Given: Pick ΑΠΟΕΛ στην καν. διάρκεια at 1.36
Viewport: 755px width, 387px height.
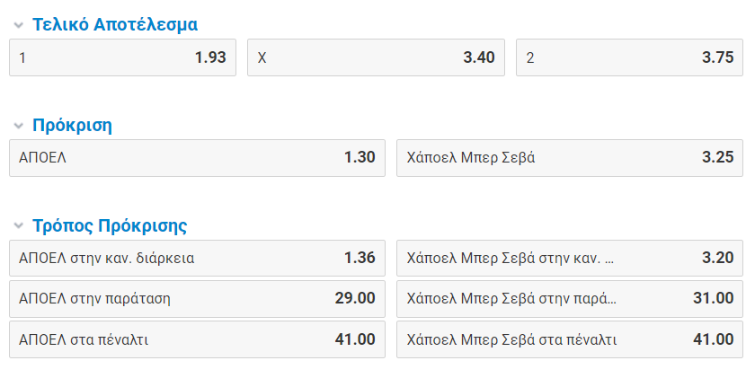Looking at the screenshot, I should click(x=197, y=259).
